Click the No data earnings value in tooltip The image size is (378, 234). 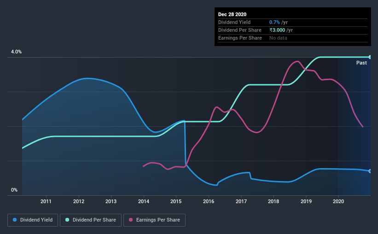click(x=278, y=38)
